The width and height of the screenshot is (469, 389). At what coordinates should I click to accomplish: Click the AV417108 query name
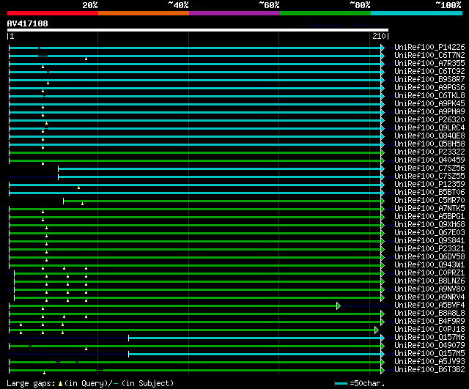tap(28, 23)
